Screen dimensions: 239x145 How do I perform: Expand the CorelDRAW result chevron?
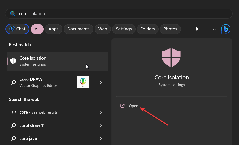point(101,82)
